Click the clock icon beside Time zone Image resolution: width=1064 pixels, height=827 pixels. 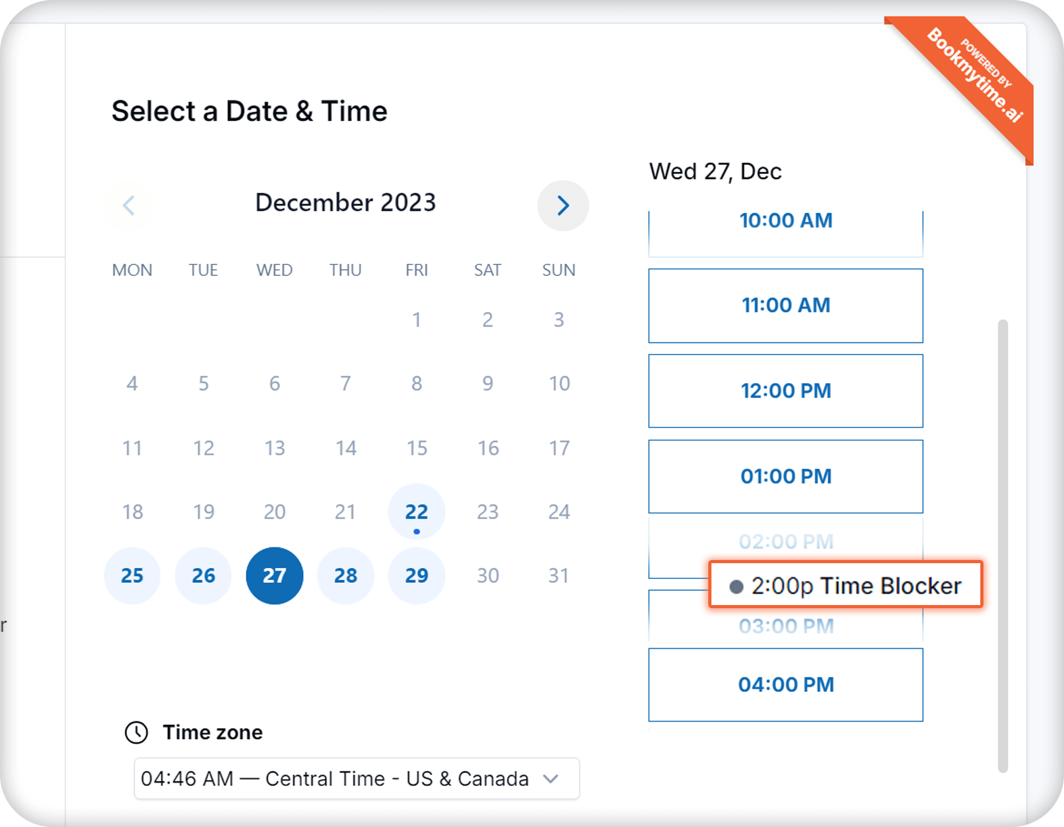(x=136, y=733)
